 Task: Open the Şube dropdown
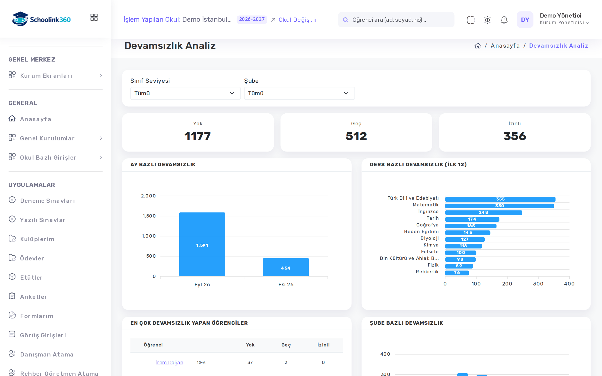click(x=299, y=93)
